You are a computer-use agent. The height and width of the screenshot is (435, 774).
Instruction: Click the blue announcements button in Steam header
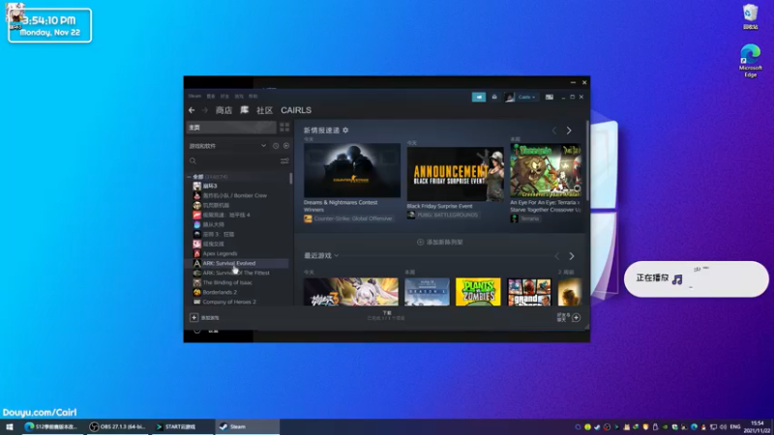tap(479, 98)
